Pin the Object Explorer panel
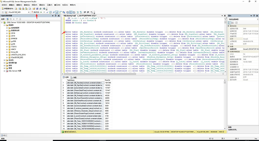The image size is (259, 141). 55,16
